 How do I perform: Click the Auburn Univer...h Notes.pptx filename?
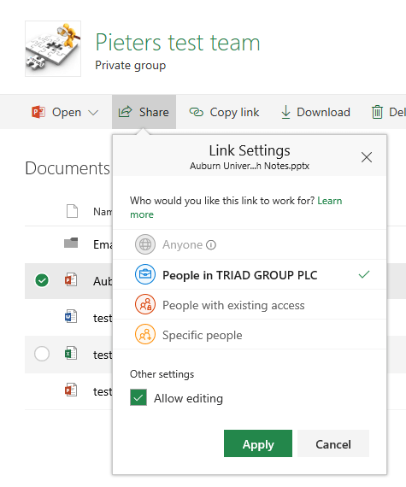(x=250, y=166)
